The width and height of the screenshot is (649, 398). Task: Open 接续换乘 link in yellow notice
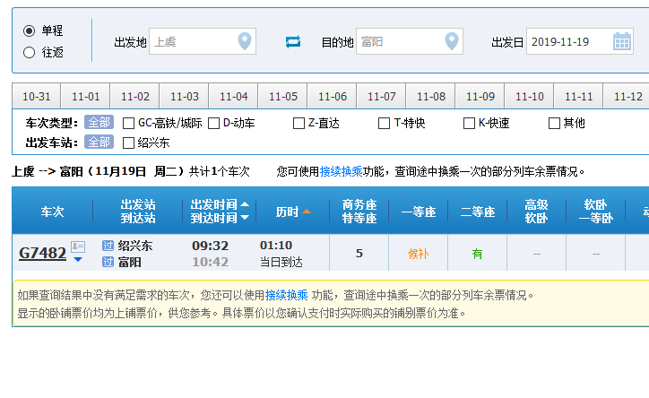point(287,295)
